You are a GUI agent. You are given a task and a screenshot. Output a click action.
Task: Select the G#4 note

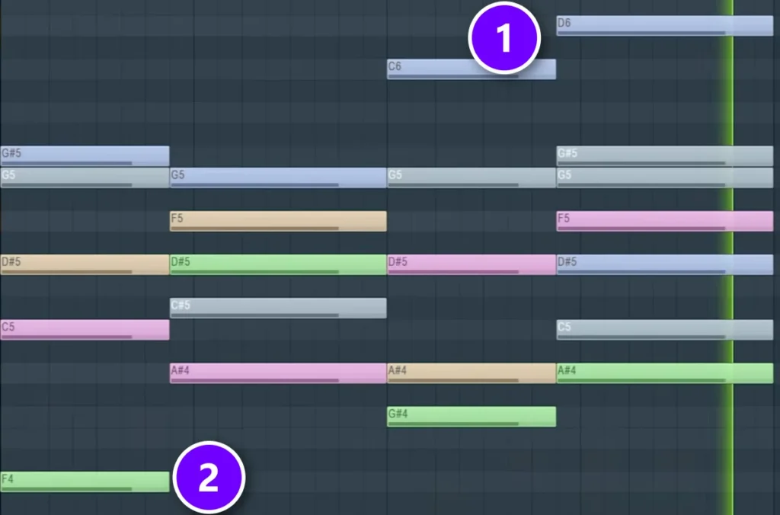(471, 417)
